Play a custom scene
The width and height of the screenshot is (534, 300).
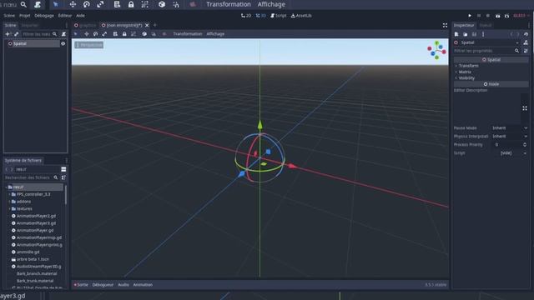[x=506, y=16]
